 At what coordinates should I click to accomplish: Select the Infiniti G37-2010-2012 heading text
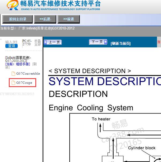pyautogui.click(x=18, y=59)
